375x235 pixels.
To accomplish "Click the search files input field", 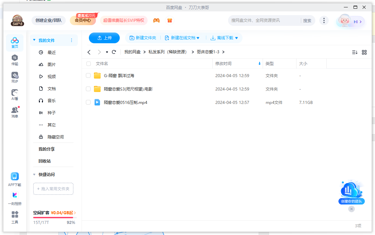I will pyautogui.click(x=265, y=20).
